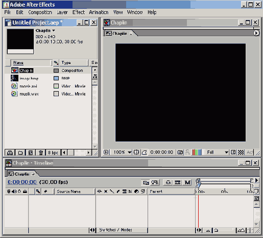Click the 3D layer cube column header icon
Image resolution: width=263 pixels, height=238 pixels.
[x=143, y=191]
